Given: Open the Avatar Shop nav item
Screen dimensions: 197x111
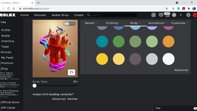Looking at the screenshot, I should tap(60, 15).
